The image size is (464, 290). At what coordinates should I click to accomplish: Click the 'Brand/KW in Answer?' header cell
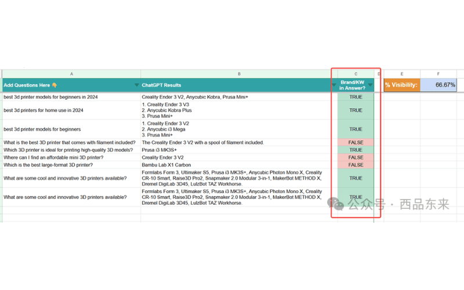click(x=356, y=85)
